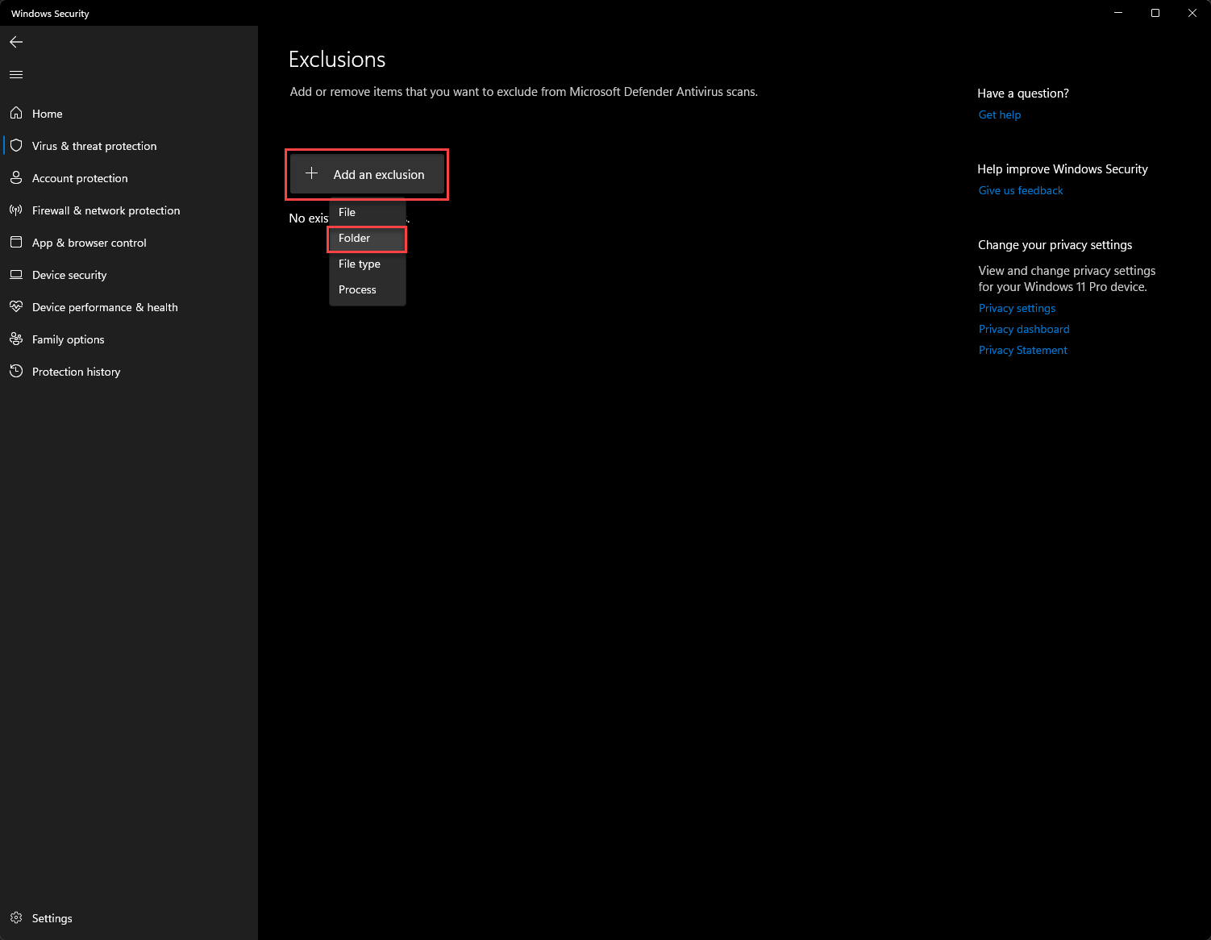1211x940 pixels.
Task: Choose File type from exclusion menu
Action: tap(367, 264)
